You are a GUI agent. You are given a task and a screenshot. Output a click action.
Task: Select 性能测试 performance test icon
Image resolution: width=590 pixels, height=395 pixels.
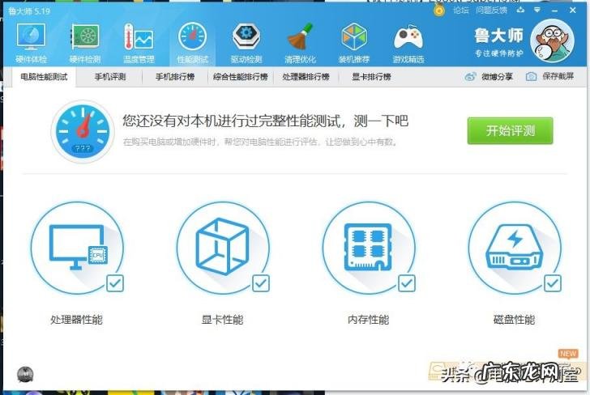pyautogui.click(x=192, y=37)
